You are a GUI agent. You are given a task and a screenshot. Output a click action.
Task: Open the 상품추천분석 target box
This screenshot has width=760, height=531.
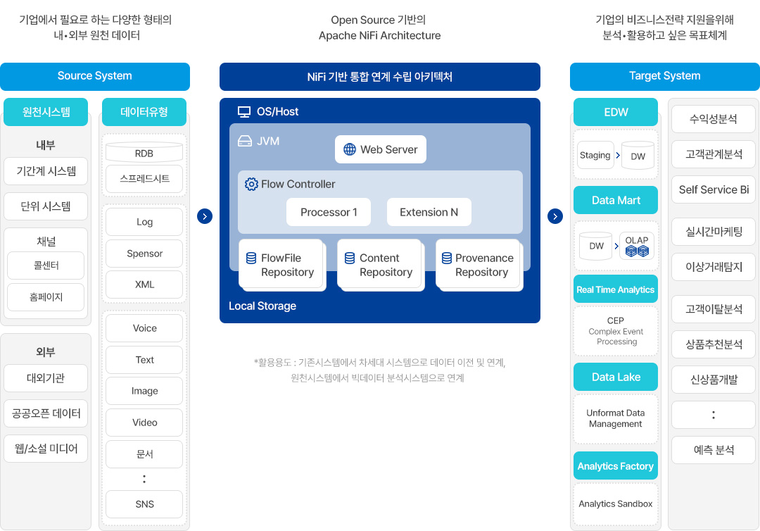[714, 344]
